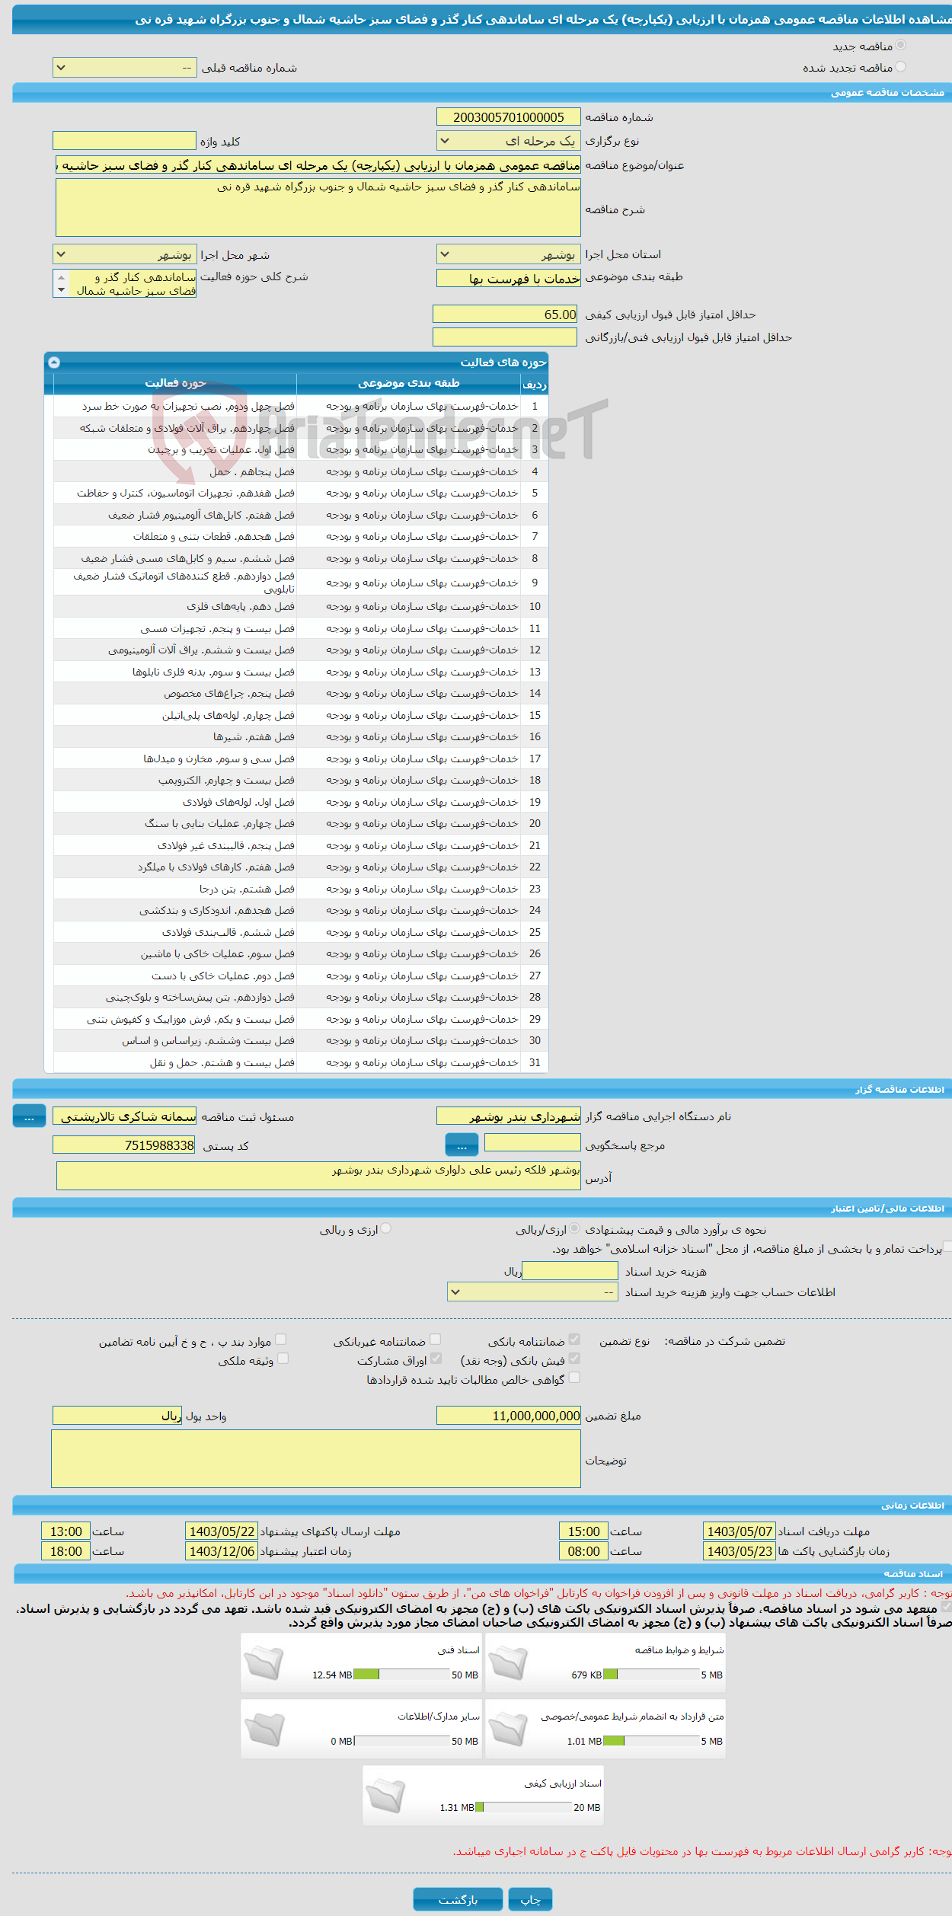Image resolution: width=952 pixels, height=1916 pixels.
Task: Click the طبقه بندی موضوعی column header
Action: click(409, 383)
